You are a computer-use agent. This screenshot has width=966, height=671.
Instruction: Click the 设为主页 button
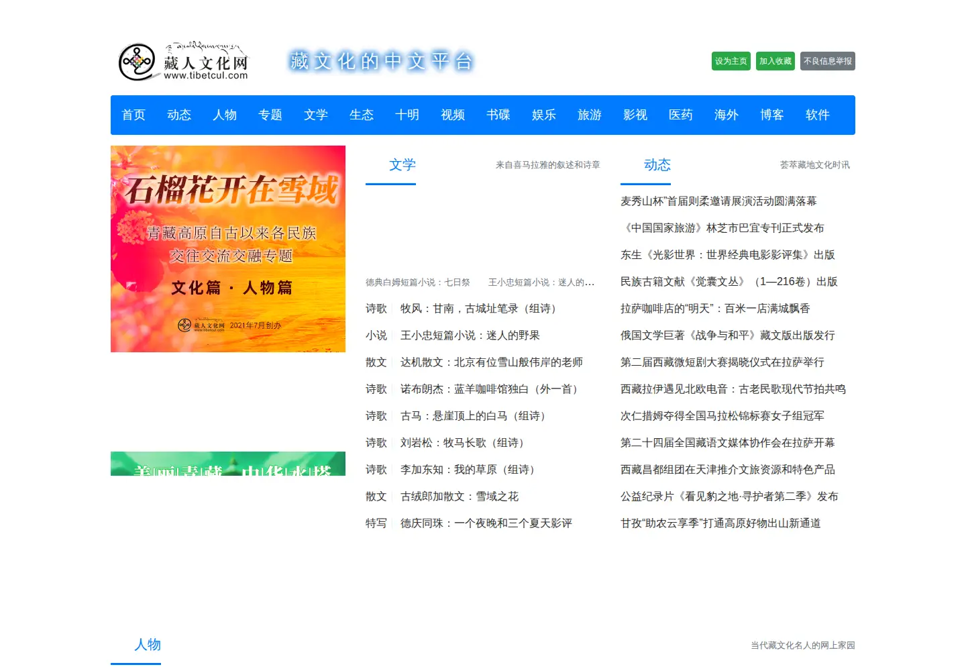[x=731, y=61]
